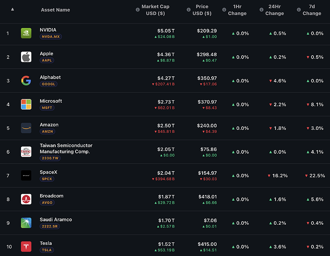Viewport: 330px width, 256px height.
Task: Select Tesla 24Hr change 3.6%
Action: (x=278, y=247)
